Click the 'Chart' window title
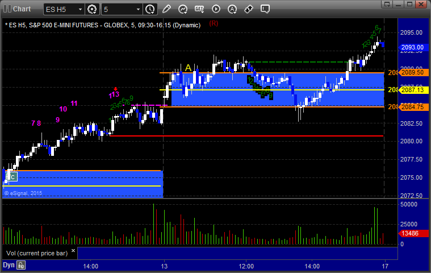This screenshot has height=273, width=431. 22,9
